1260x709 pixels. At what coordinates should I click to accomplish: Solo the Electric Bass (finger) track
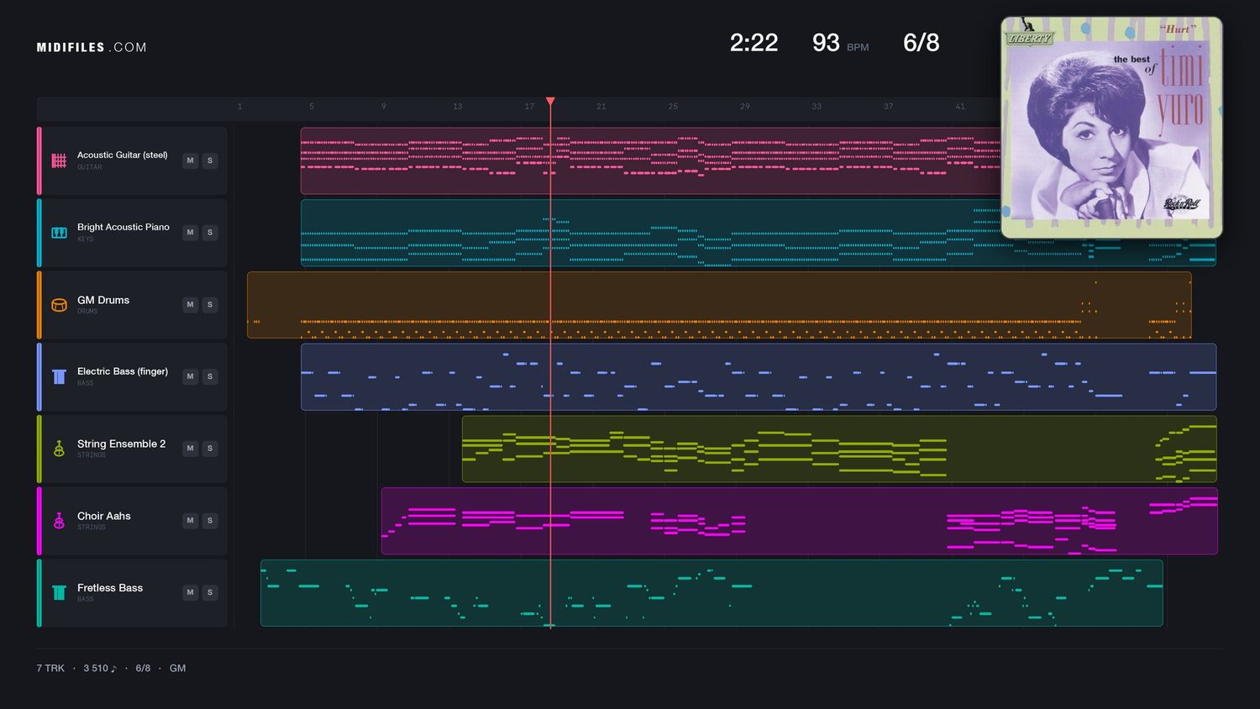click(210, 376)
